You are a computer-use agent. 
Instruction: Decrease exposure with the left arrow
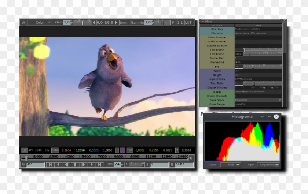[94, 23]
